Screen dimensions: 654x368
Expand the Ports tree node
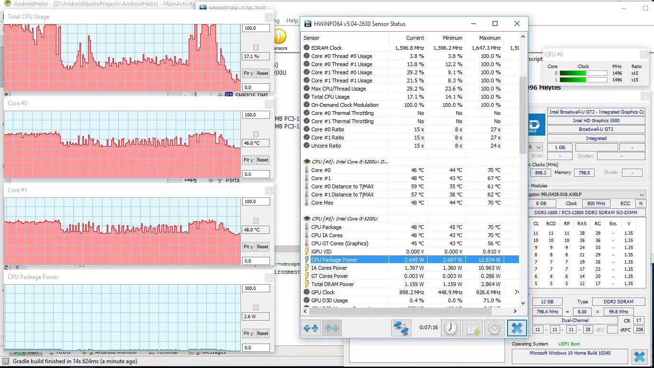click(x=211, y=180)
